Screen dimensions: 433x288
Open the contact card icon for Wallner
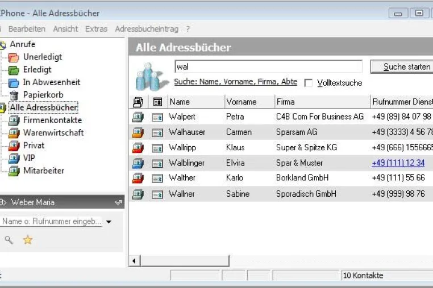(x=157, y=195)
